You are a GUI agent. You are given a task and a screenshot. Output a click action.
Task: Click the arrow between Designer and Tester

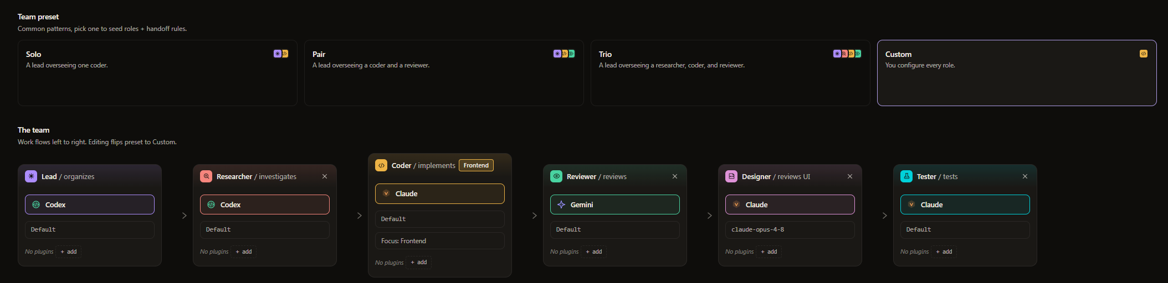pyautogui.click(x=885, y=216)
